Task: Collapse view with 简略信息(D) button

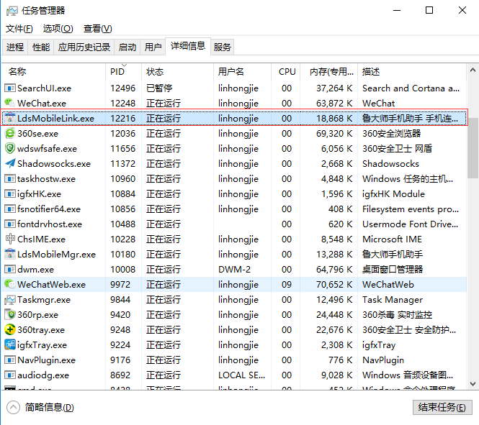Action: point(40,408)
